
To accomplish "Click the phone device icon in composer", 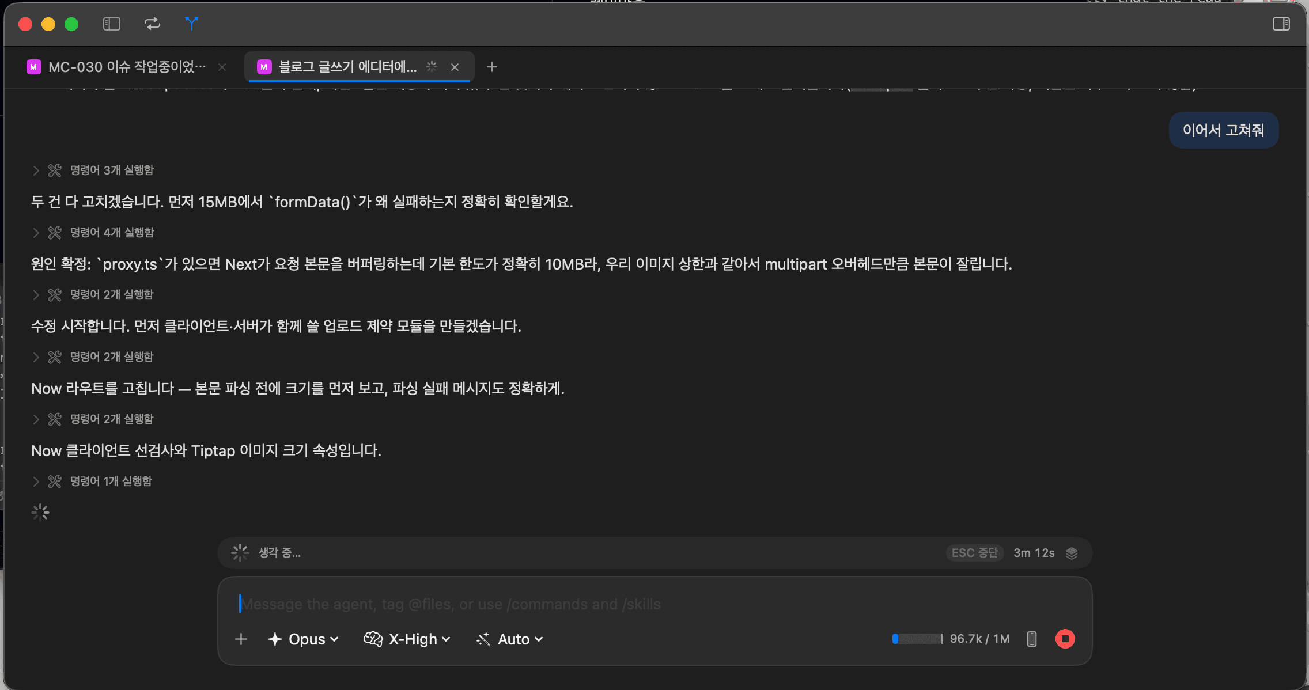I will [x=1032, y=639].
